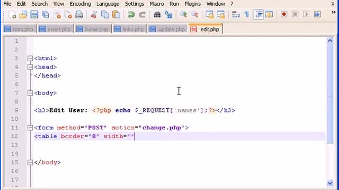Screen dimensions: 339x190
Task: Click the user-defined language icon
Action: [269, 15]
